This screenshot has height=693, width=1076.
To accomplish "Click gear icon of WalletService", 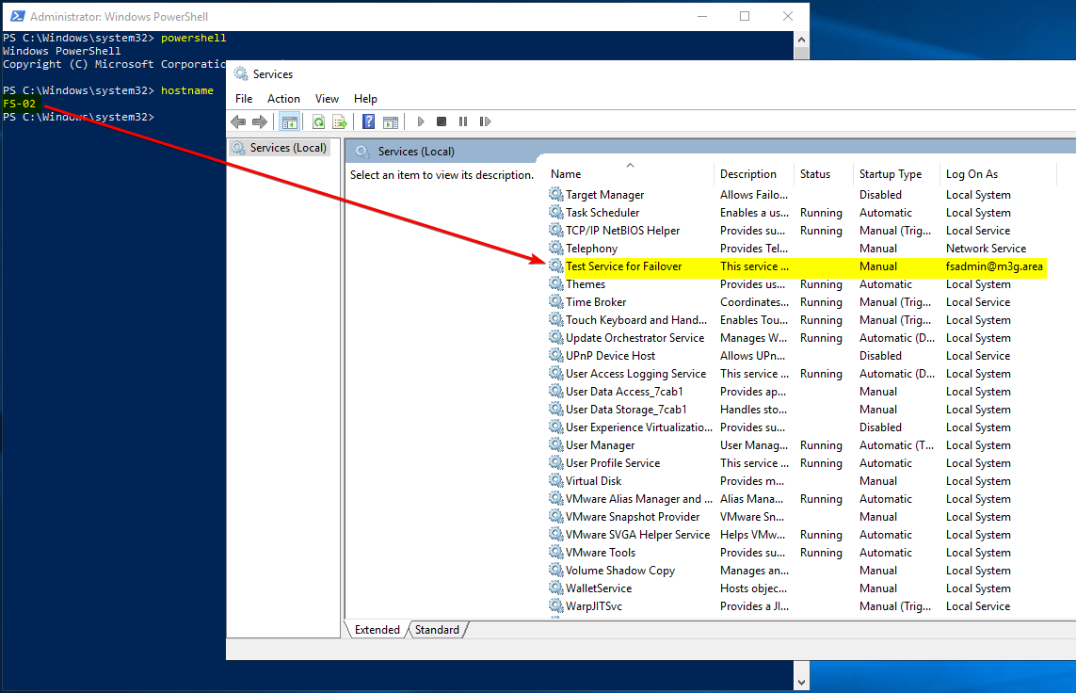I will point(555,588).
